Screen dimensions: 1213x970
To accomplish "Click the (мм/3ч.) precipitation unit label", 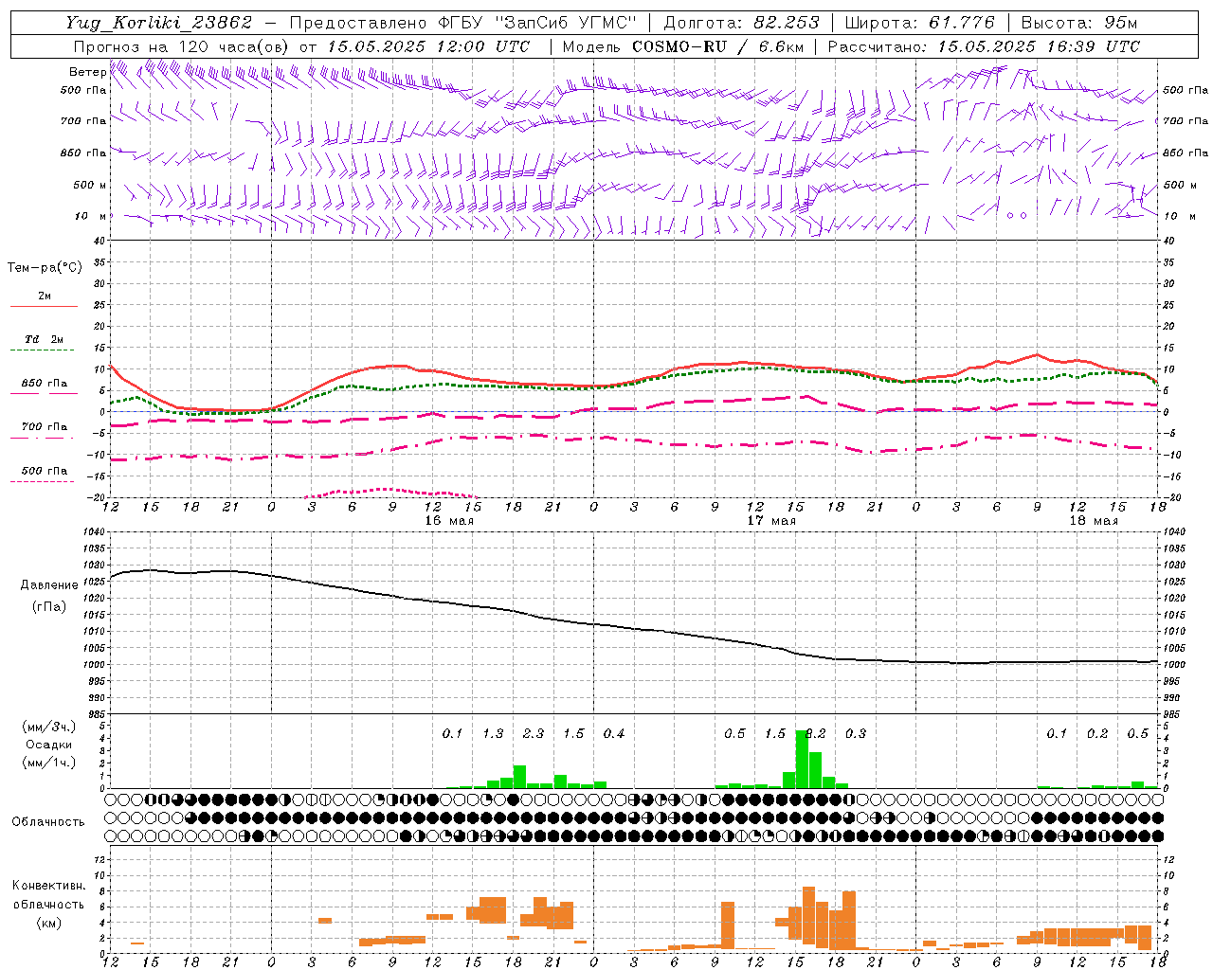I will tap(49, 727).
